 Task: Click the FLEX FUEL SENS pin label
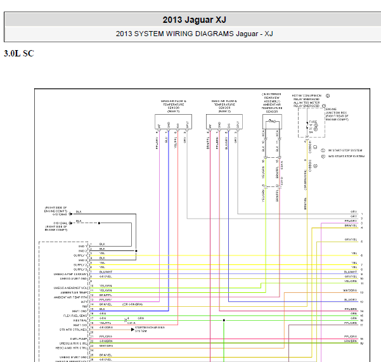(x=75, y=316)
